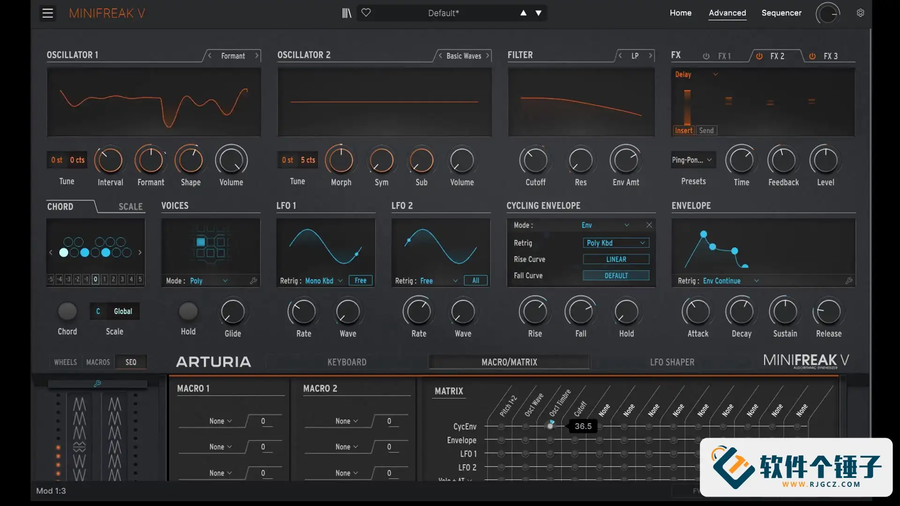This screenshot has height=506, width=900.
Task: Open Macro 1 first None destination dropdown
Action: point(220,421)
